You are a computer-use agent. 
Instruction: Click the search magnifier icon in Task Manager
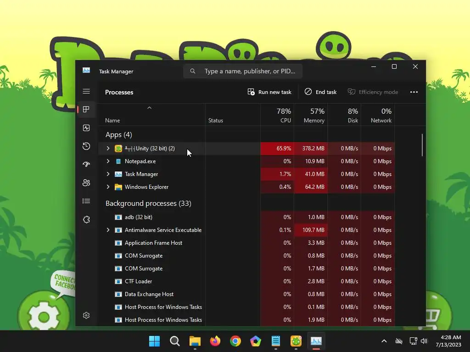[x=193, y=71]
